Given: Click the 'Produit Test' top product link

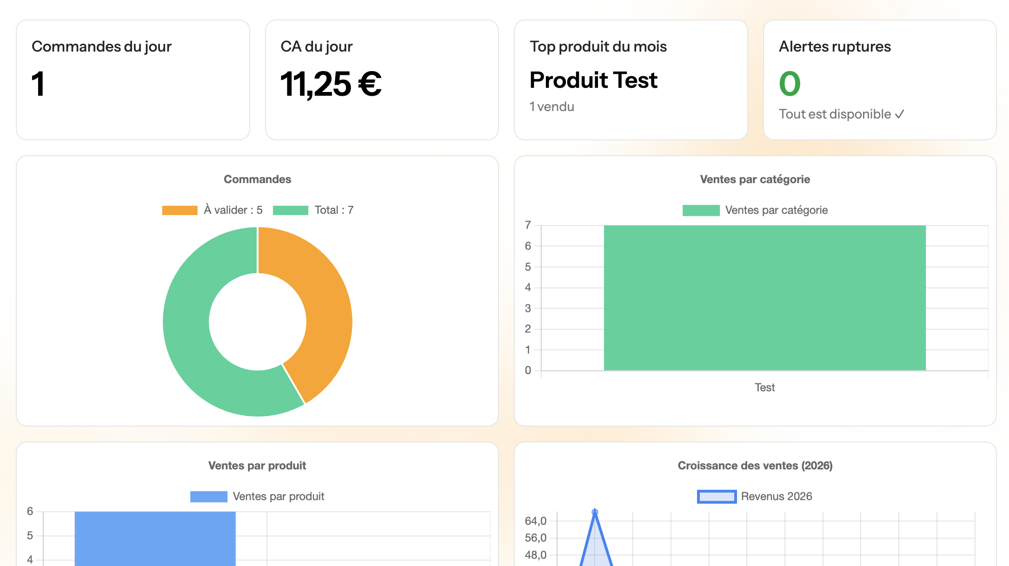Looking at the screenshot, I should pos(593,80).
